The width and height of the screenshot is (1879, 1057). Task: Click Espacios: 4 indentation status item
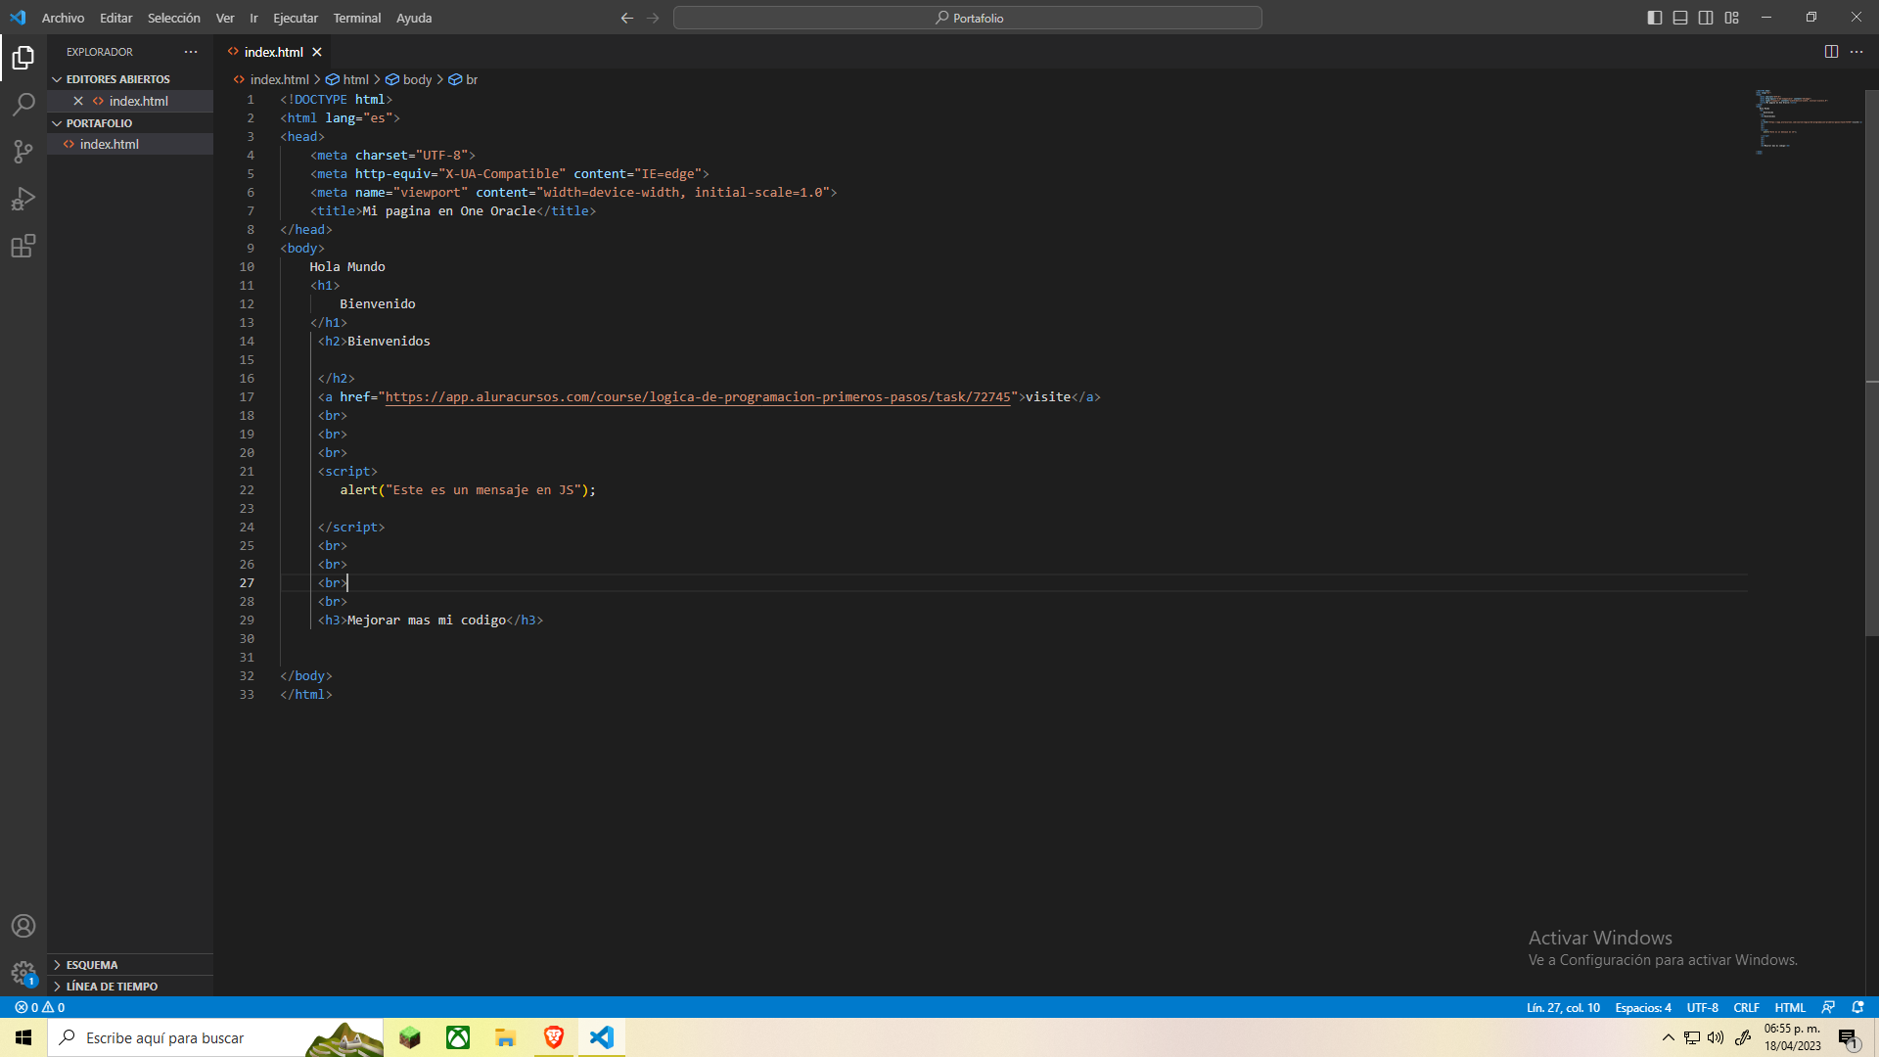tap(1643, 1007)
